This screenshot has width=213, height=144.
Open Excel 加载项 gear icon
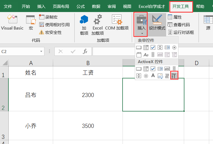click(x=98, y=25)
